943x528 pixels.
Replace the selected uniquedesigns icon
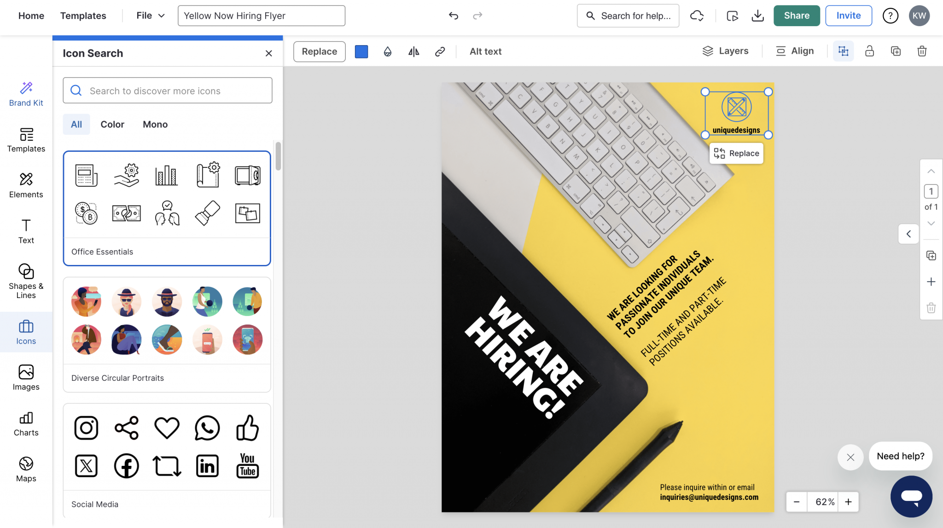[736, 153]
